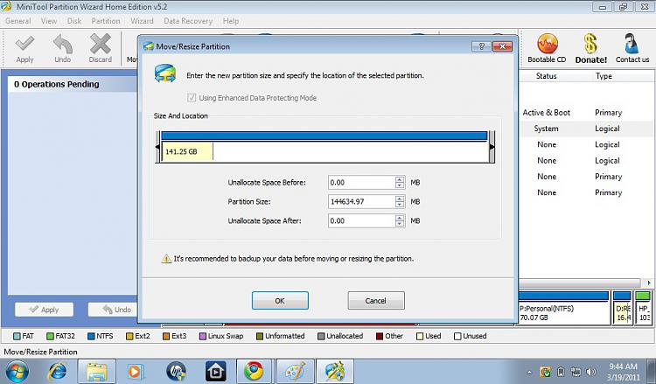Screen dimensions: 656x384
Task: Increase Partition Size value
Action: click(400, 199)
